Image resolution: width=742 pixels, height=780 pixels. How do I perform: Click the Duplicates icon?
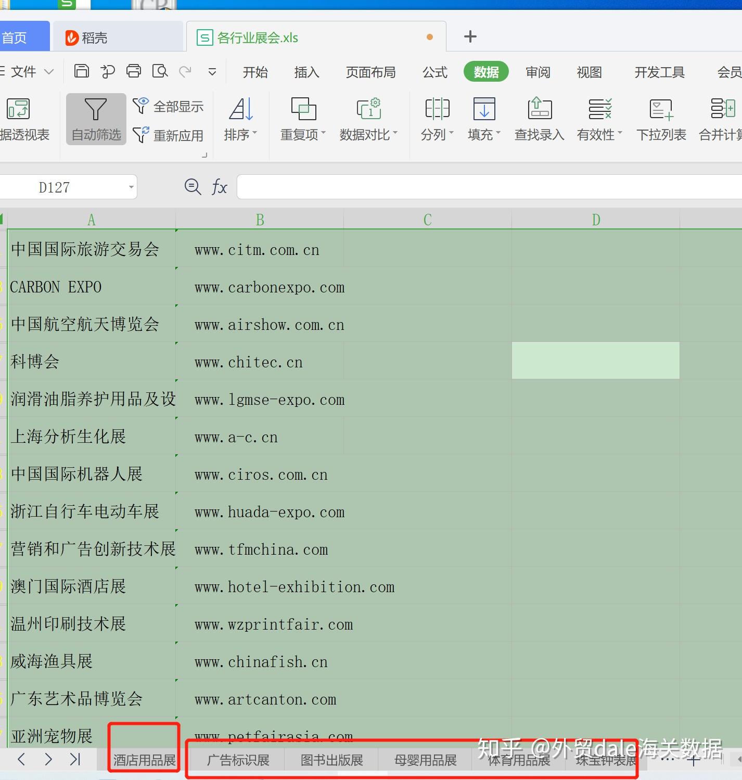point(303,109)
